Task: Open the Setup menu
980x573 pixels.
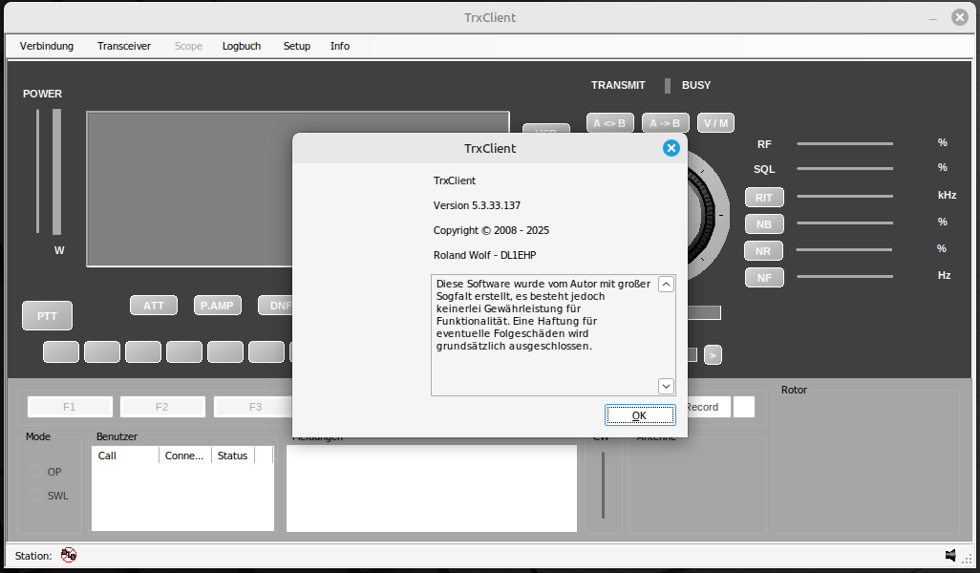Action: (x=296, y=46)
